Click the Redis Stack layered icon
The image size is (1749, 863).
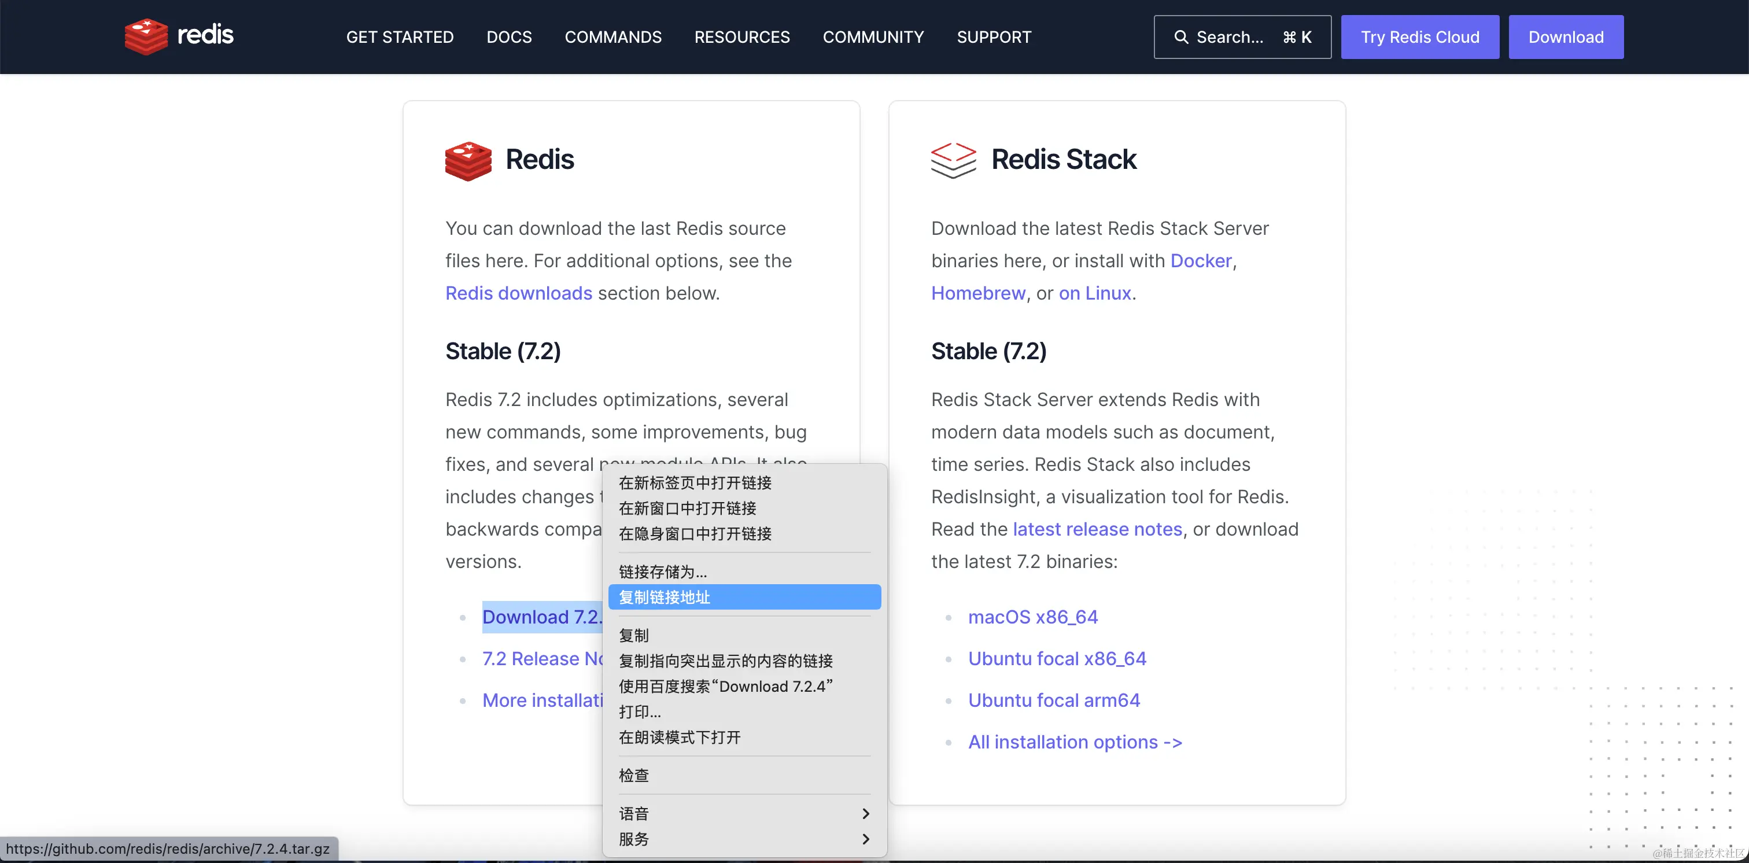(x=953, y=160)
